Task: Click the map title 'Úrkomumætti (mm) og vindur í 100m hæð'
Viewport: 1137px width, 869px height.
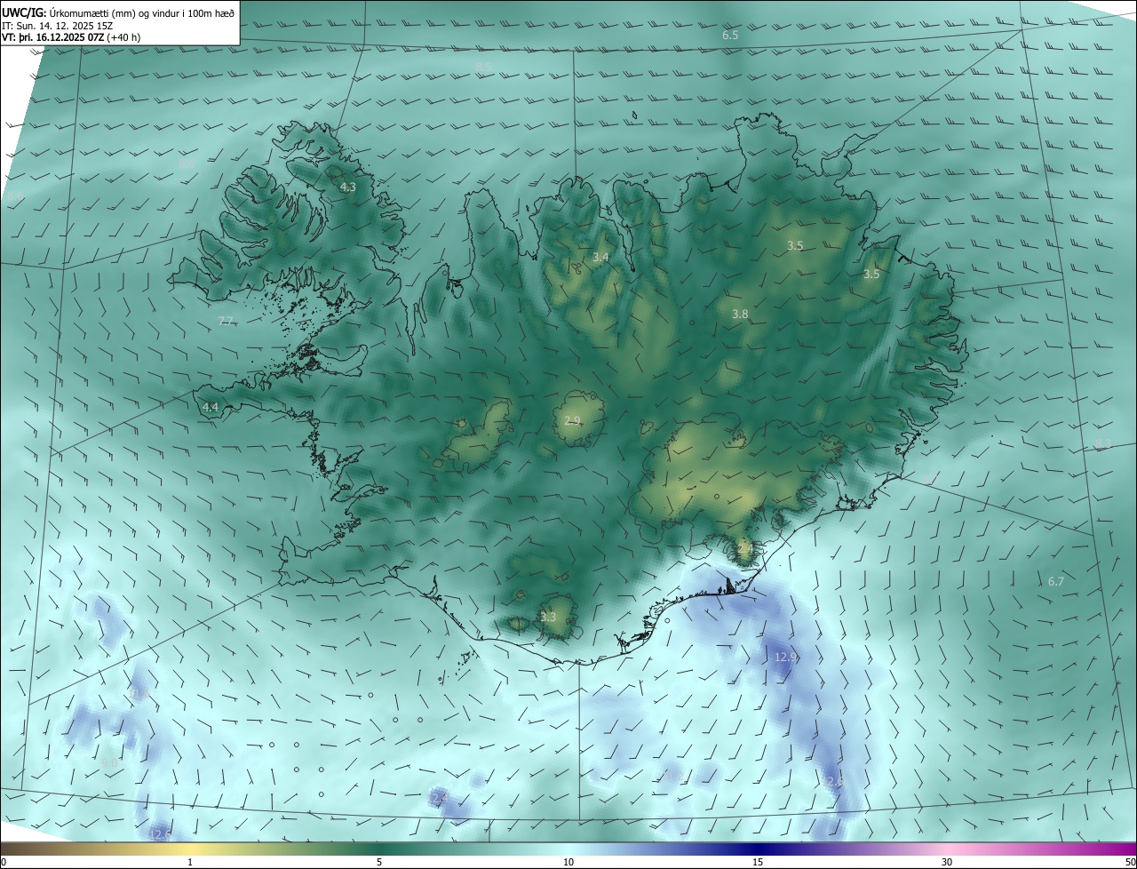Action: coord(142,12)
